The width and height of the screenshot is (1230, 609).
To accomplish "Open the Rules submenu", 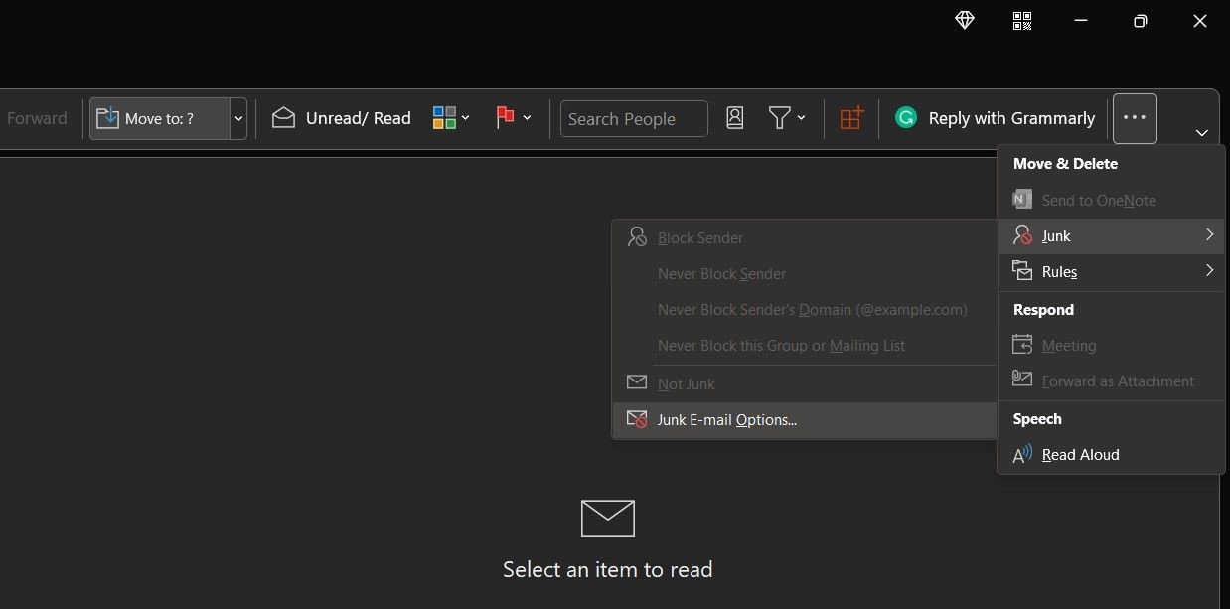I will [x=1111, y=271].
